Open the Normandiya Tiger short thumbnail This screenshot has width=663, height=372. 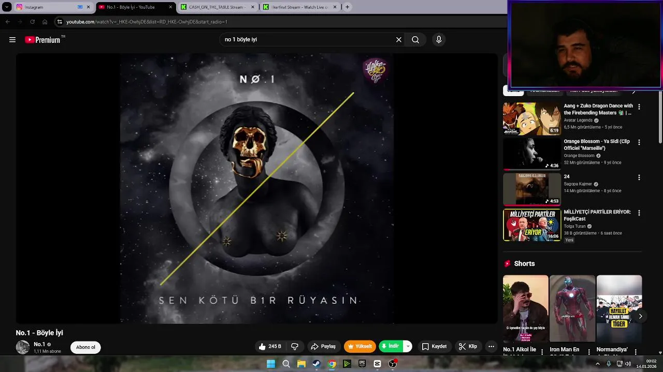pyautogui.click(x=619, y=308)
